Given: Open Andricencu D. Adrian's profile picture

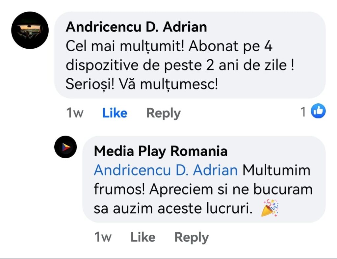Looking at the screenshot, I should click(30, 30).
